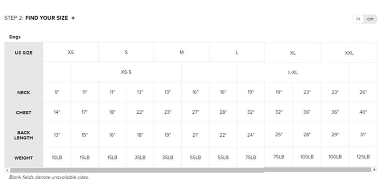This screenshot has height=187, width=383.
Task: Click the US SIZE header cell
Action: 24,53
